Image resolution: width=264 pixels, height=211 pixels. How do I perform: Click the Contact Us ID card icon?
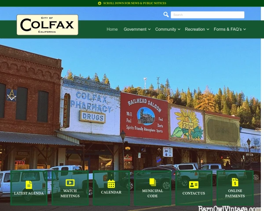194,185
